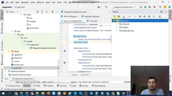This screenshot has height=96, width=172.
Task: Run MagnetismApplication with coverage
Action: click(150, 7)
